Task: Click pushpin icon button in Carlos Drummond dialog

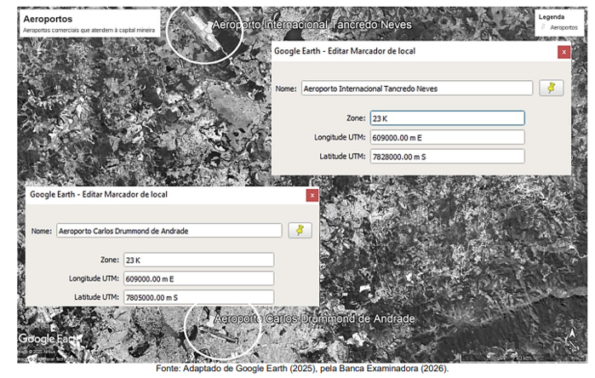Action: coord(300,231)
